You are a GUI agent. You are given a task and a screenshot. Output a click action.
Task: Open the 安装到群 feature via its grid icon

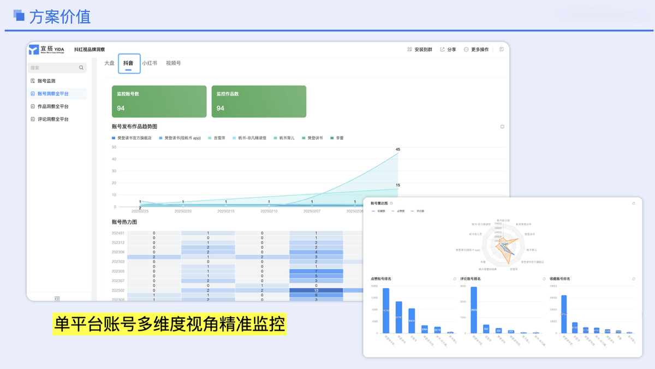tap(409, 49)
